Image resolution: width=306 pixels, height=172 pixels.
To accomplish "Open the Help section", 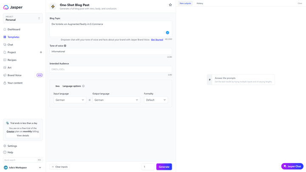I will [10, 152].
